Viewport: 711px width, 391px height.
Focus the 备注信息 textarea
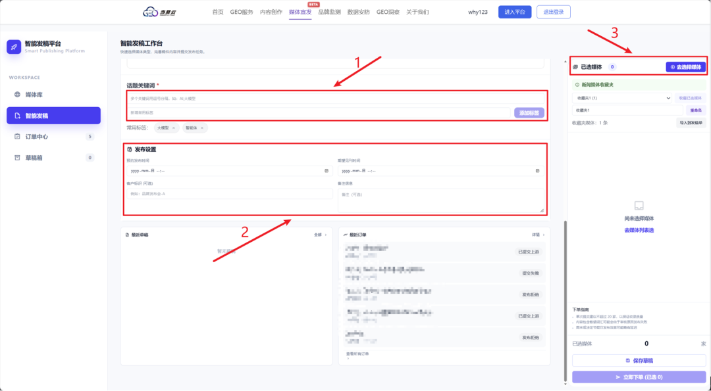point(440,200)
